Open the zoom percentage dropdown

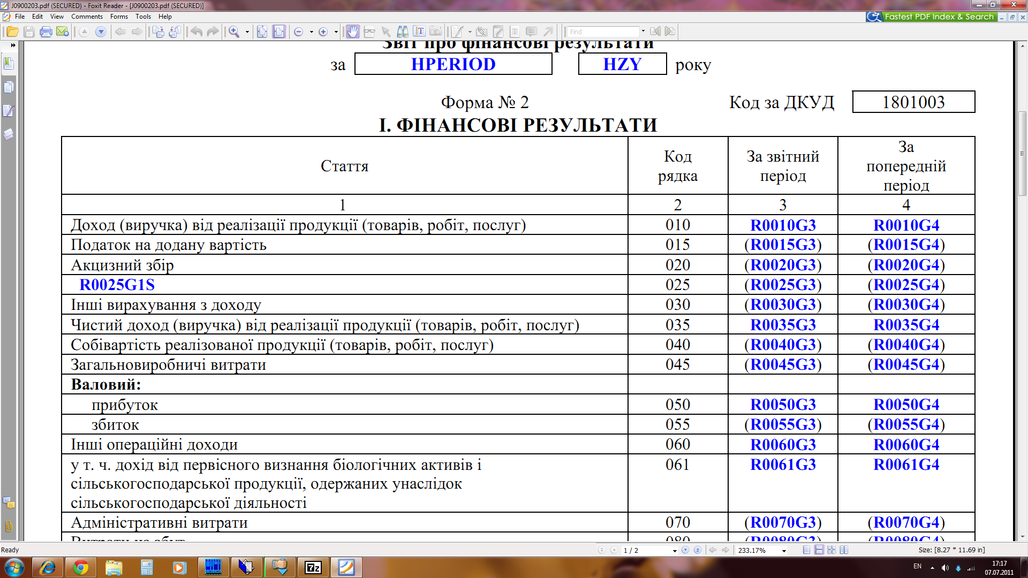pyautogui.click(x=784, y=551)
